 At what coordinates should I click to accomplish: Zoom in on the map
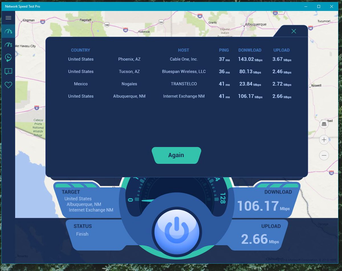(x=324, y=140)
